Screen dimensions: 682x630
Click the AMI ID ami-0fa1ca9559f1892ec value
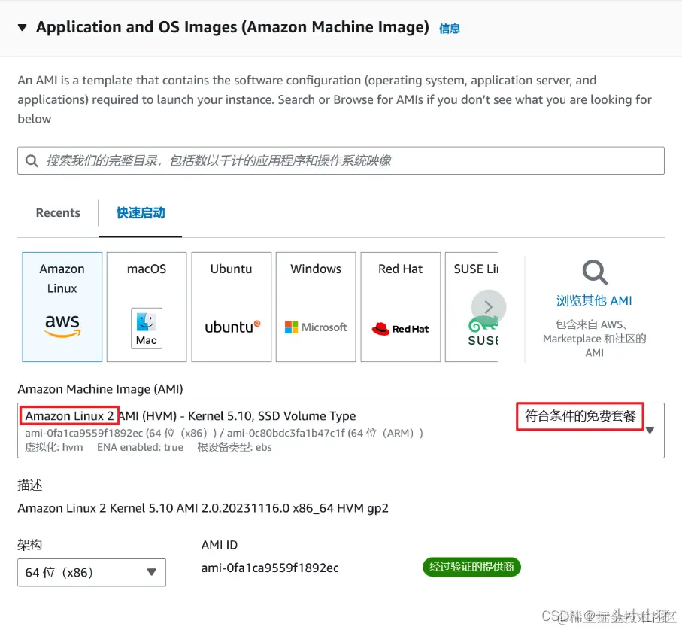tap(270, 568)
